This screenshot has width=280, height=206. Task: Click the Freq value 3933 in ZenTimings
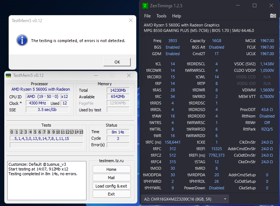coord(173,41)
